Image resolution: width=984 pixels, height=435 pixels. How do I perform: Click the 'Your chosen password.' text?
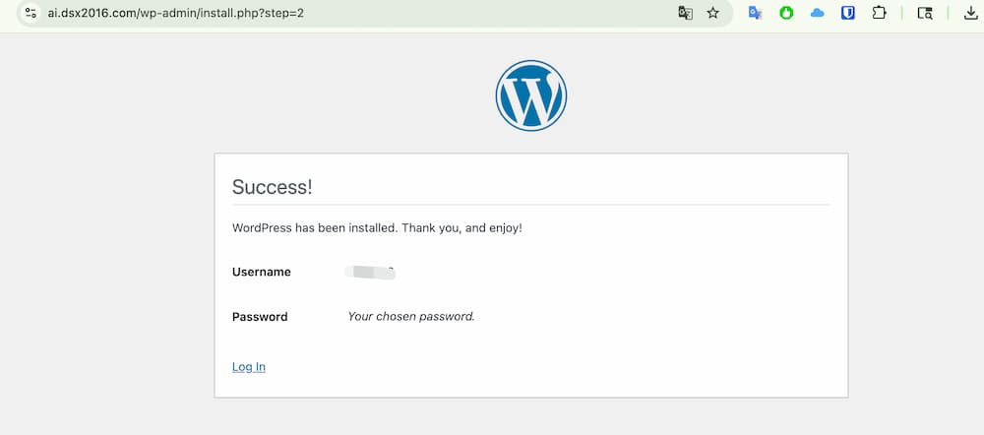tap(411, 316)
